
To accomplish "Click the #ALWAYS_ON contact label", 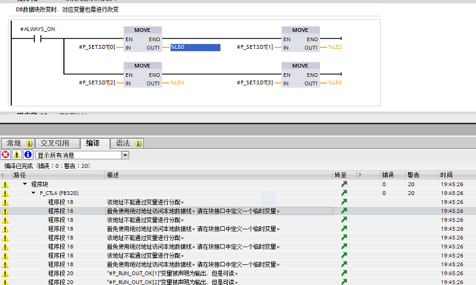I will (38, 29).
